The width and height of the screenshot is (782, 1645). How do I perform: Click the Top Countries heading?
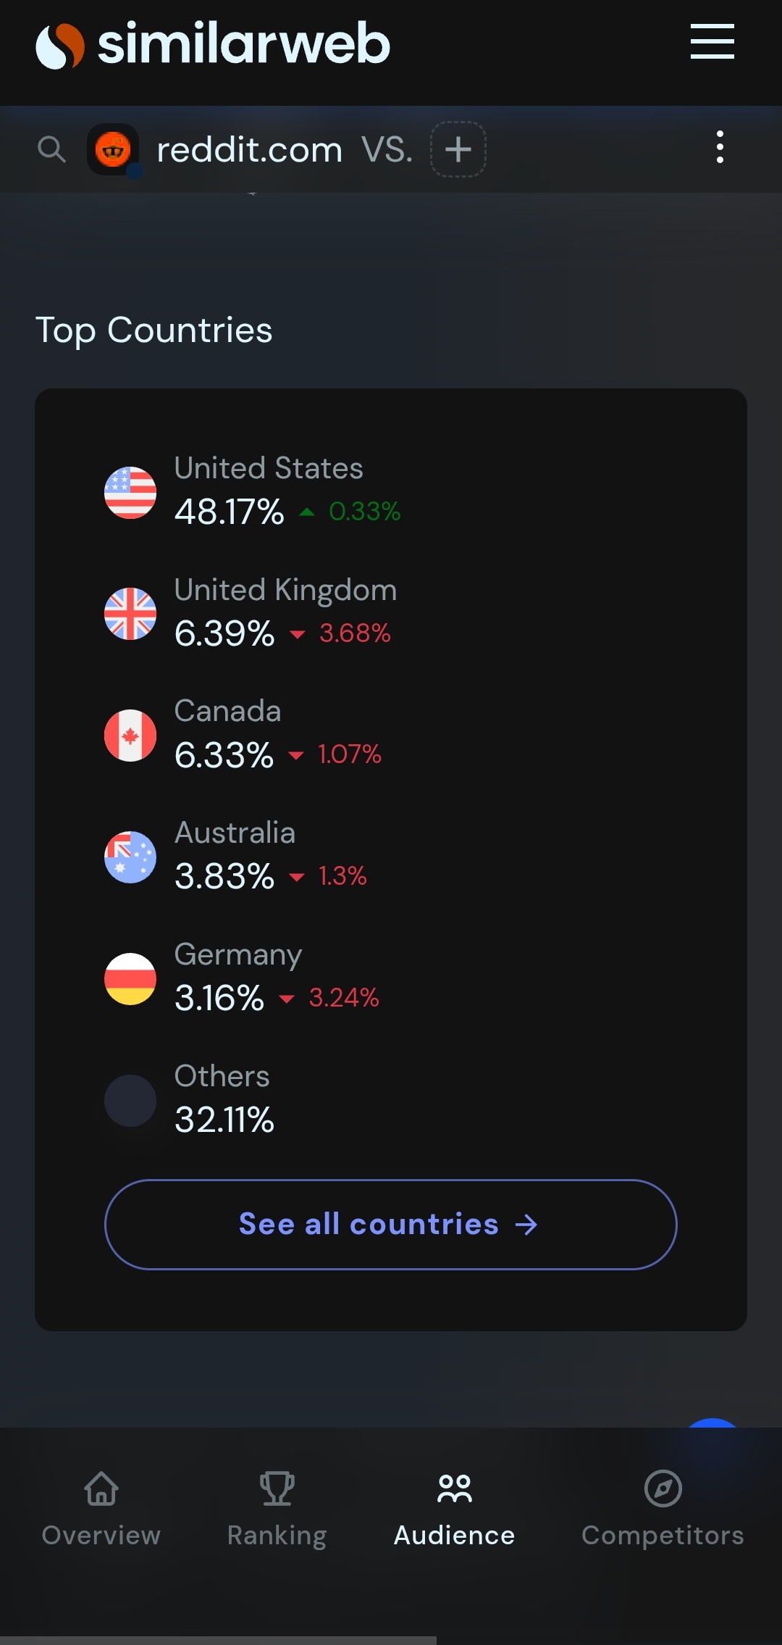coord(154,330)
